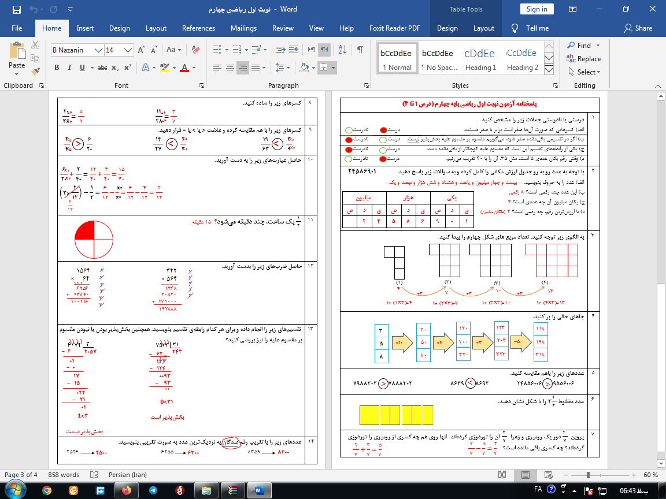Apply the Sort A-Z paragraph tool
Viewport: 666px width, 499px height.
pyautogui.click(x=342, y=50)
